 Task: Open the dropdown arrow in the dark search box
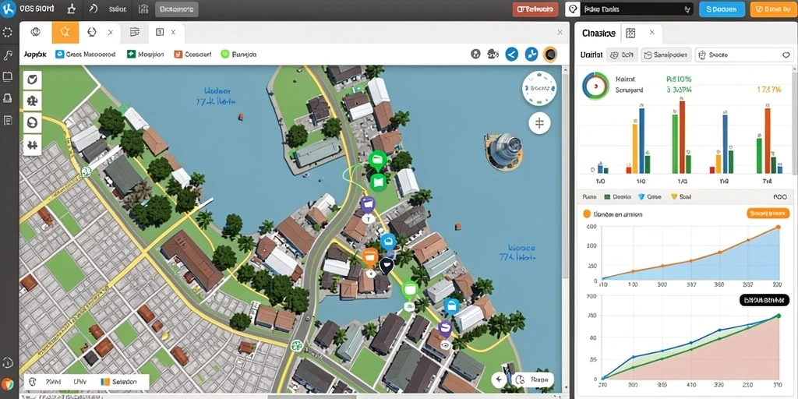pyautogui.click(x=687, y=9)
